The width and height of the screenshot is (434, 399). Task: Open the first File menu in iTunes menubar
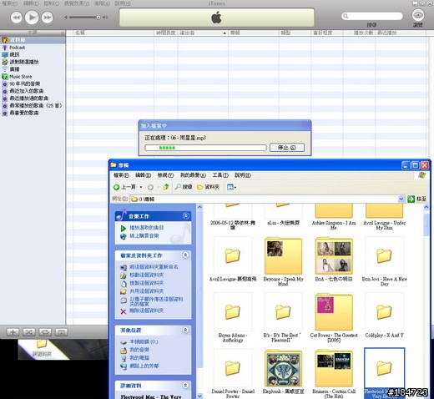coord(9,3)
